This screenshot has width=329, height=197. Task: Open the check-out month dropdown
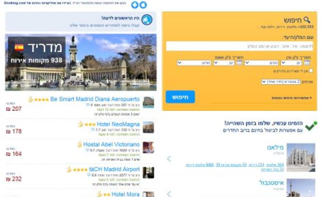[x=194, y=63]
